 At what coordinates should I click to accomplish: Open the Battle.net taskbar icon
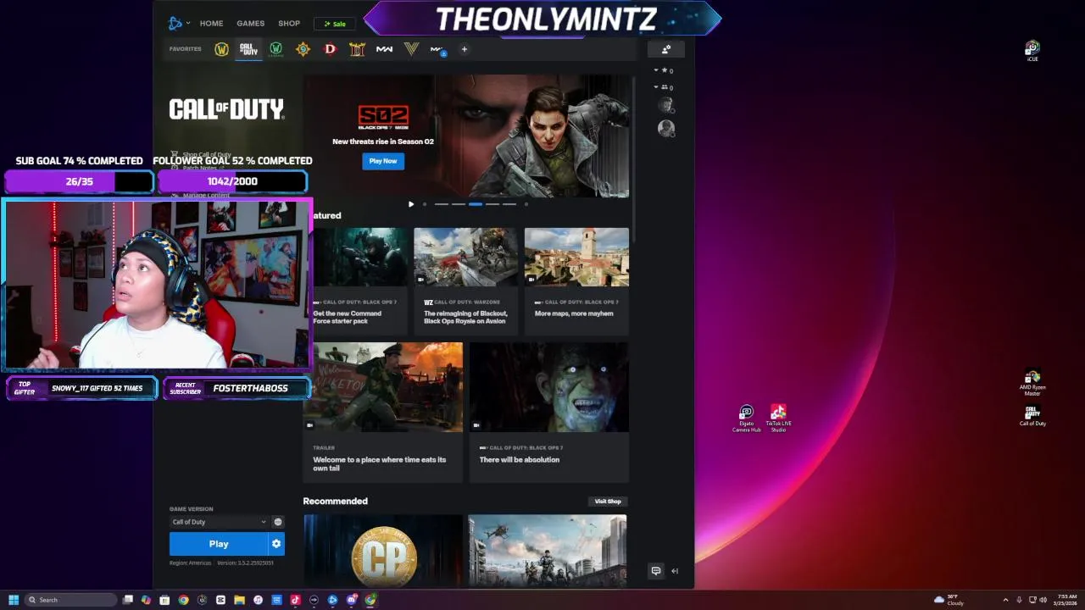332,600
